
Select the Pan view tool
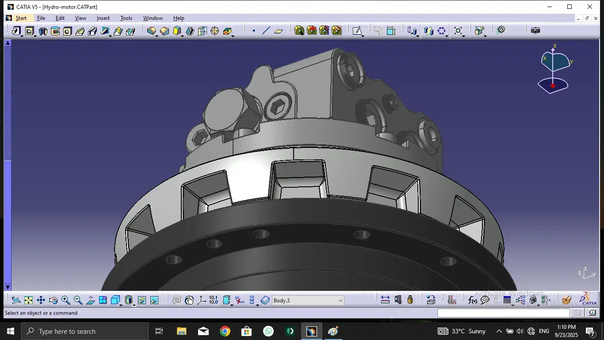(x=41, y=300)
